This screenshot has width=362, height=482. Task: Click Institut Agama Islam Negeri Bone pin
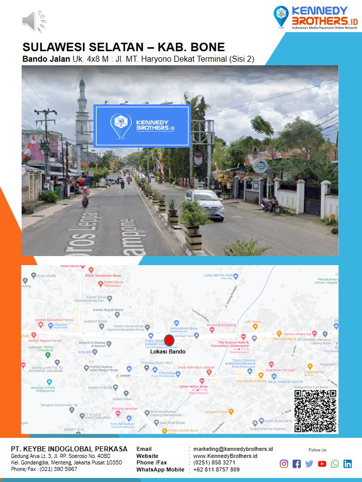click(86, 368)
